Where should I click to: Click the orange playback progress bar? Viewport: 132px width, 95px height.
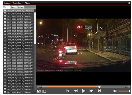70,87
